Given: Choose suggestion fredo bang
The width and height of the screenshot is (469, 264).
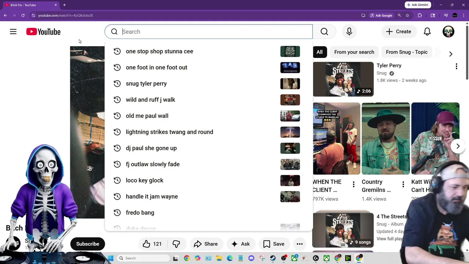Looking at the screenshot, I should [208, 213].
